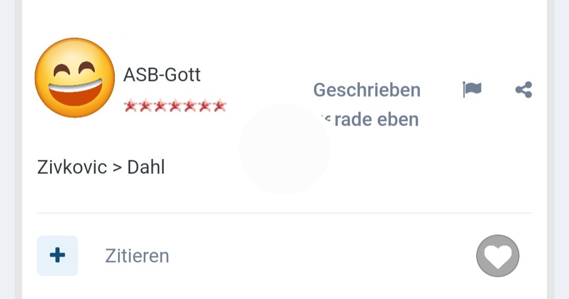Tap the grey heart reaction circle
This screenshot has width=569, height=299.
coord(497,256)
